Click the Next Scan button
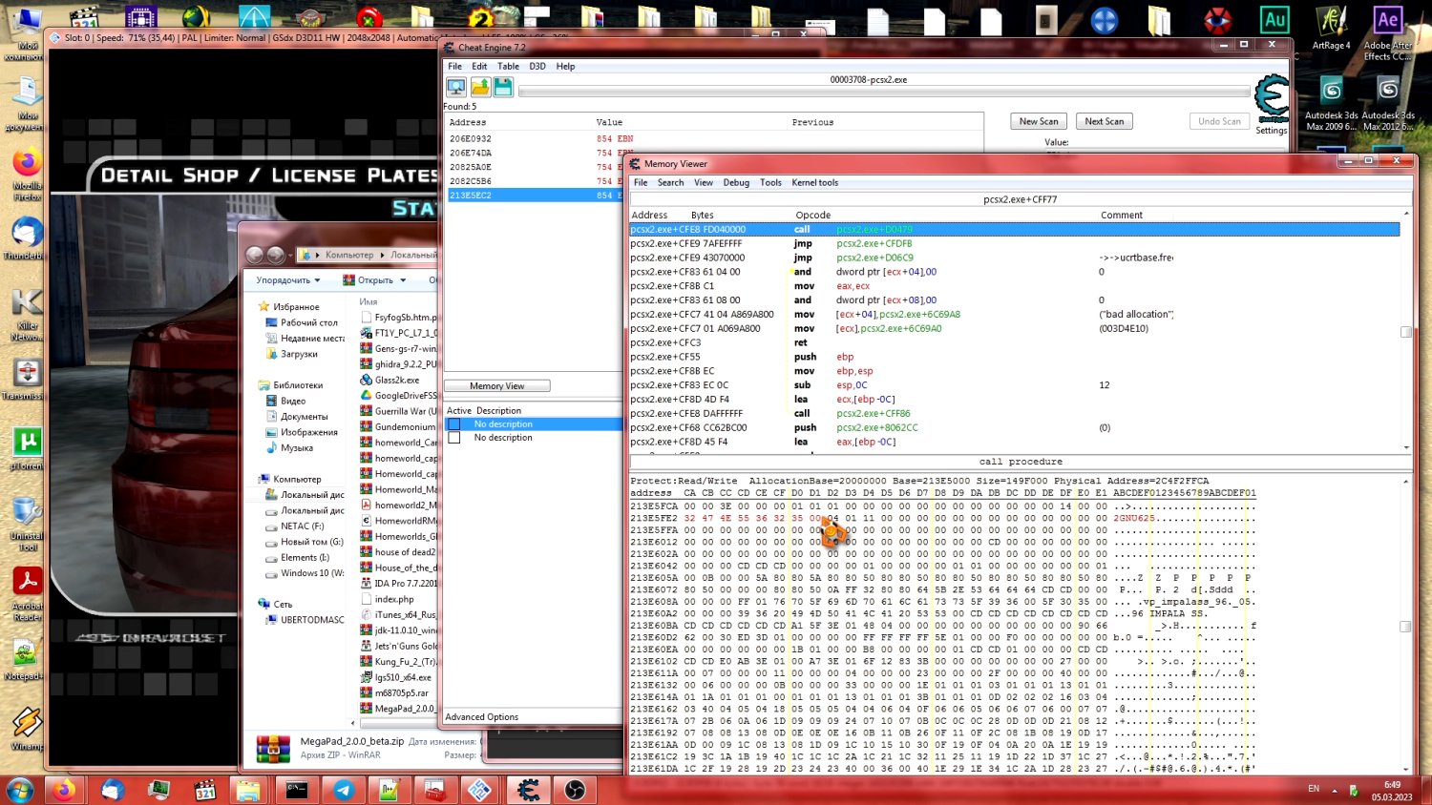This screenshot has width=1432, height=805. pyautogui.click(x=1105, y=121)
